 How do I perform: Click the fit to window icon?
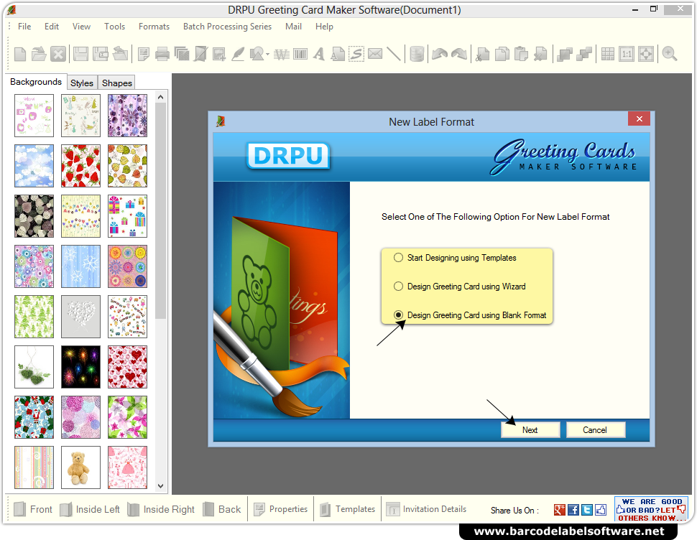tap(646, 54)
